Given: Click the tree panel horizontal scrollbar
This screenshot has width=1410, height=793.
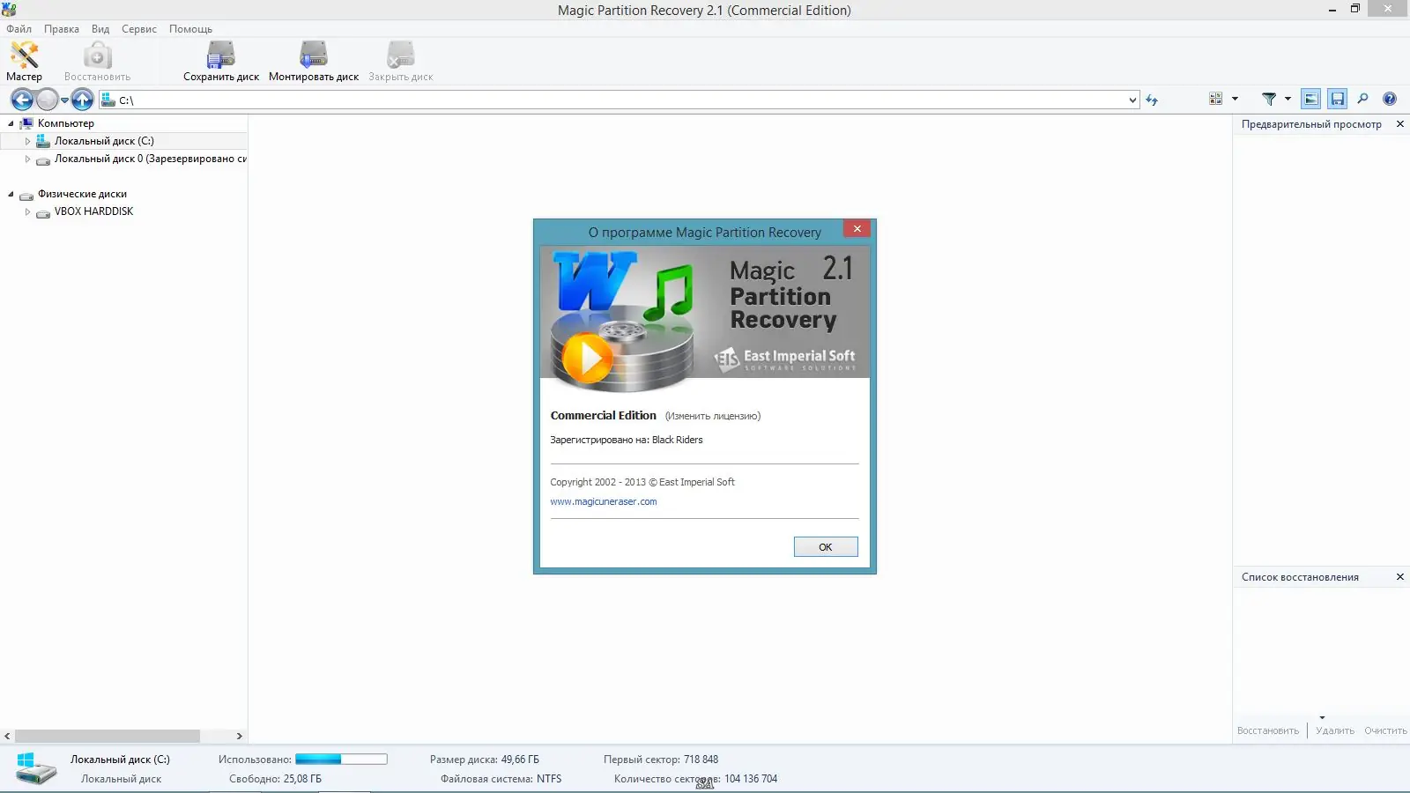Looking at the screenshot, I should [108, 736].
